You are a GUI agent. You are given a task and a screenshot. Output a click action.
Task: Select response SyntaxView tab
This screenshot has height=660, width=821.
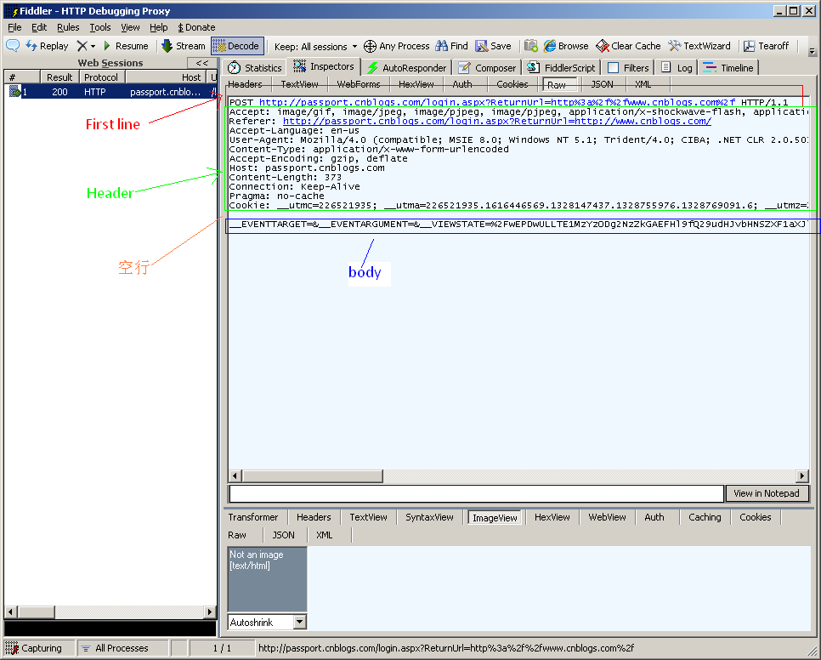point(429,517)
